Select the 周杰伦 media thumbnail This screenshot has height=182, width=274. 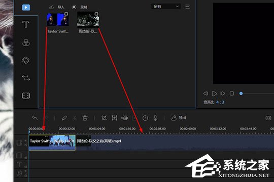click(88, 19)
